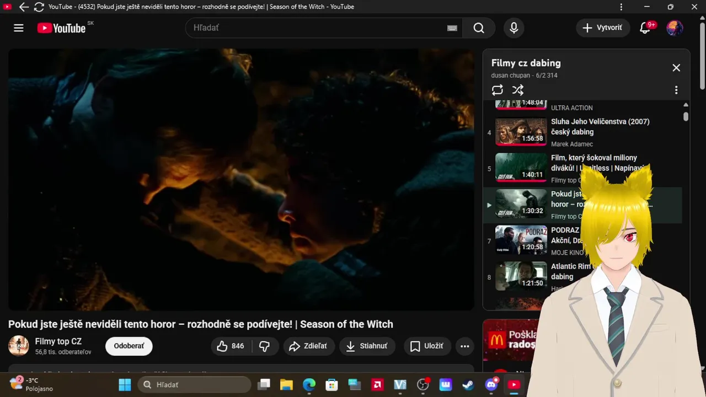
Task: Open the weather widget showing -3°C
Action: tap(31, 384)
